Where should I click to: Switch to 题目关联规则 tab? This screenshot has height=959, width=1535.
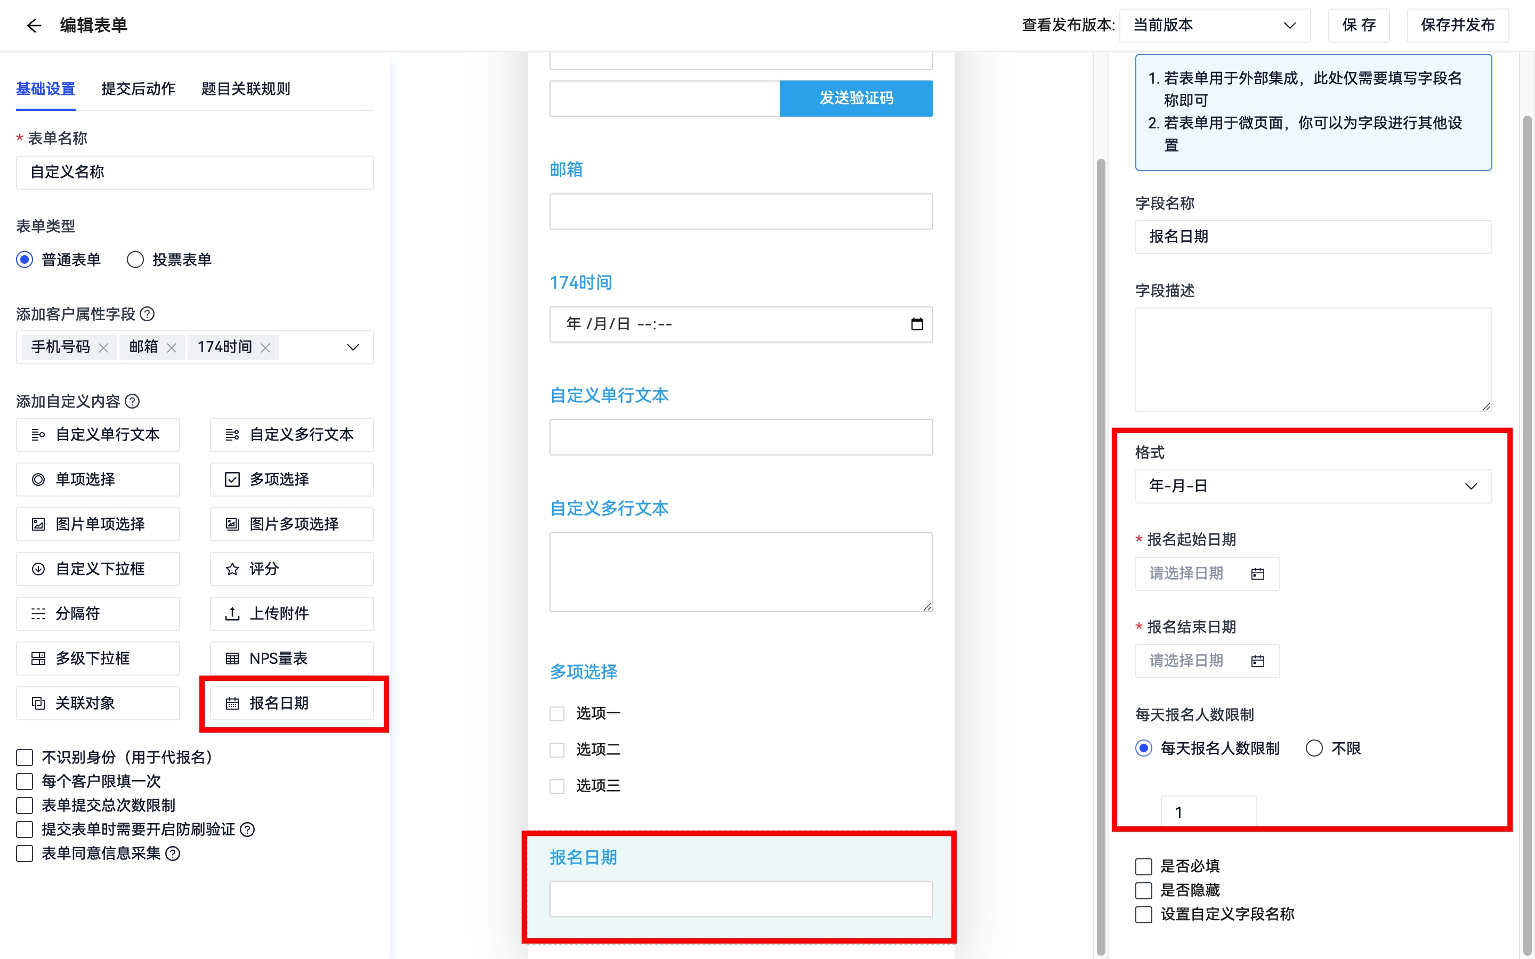(246, 89)
